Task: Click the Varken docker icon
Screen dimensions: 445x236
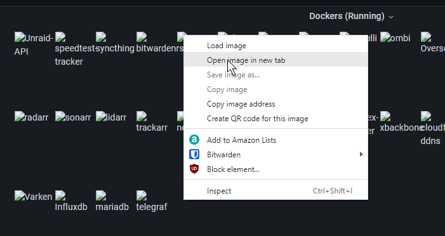Action: click(x=20, y=195)
